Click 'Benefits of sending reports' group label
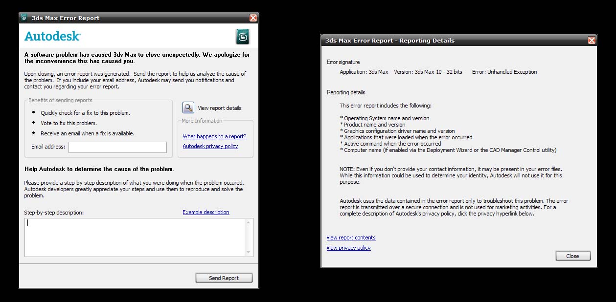The width and height of the screenshot is (616, 302). point(60,100)
